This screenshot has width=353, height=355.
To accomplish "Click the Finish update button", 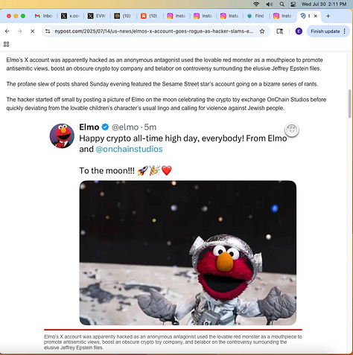I will [325, 31].
